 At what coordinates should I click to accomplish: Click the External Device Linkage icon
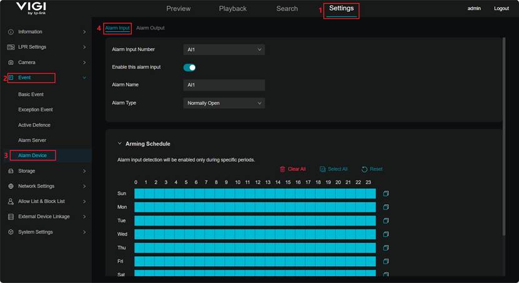click(11, 217)
